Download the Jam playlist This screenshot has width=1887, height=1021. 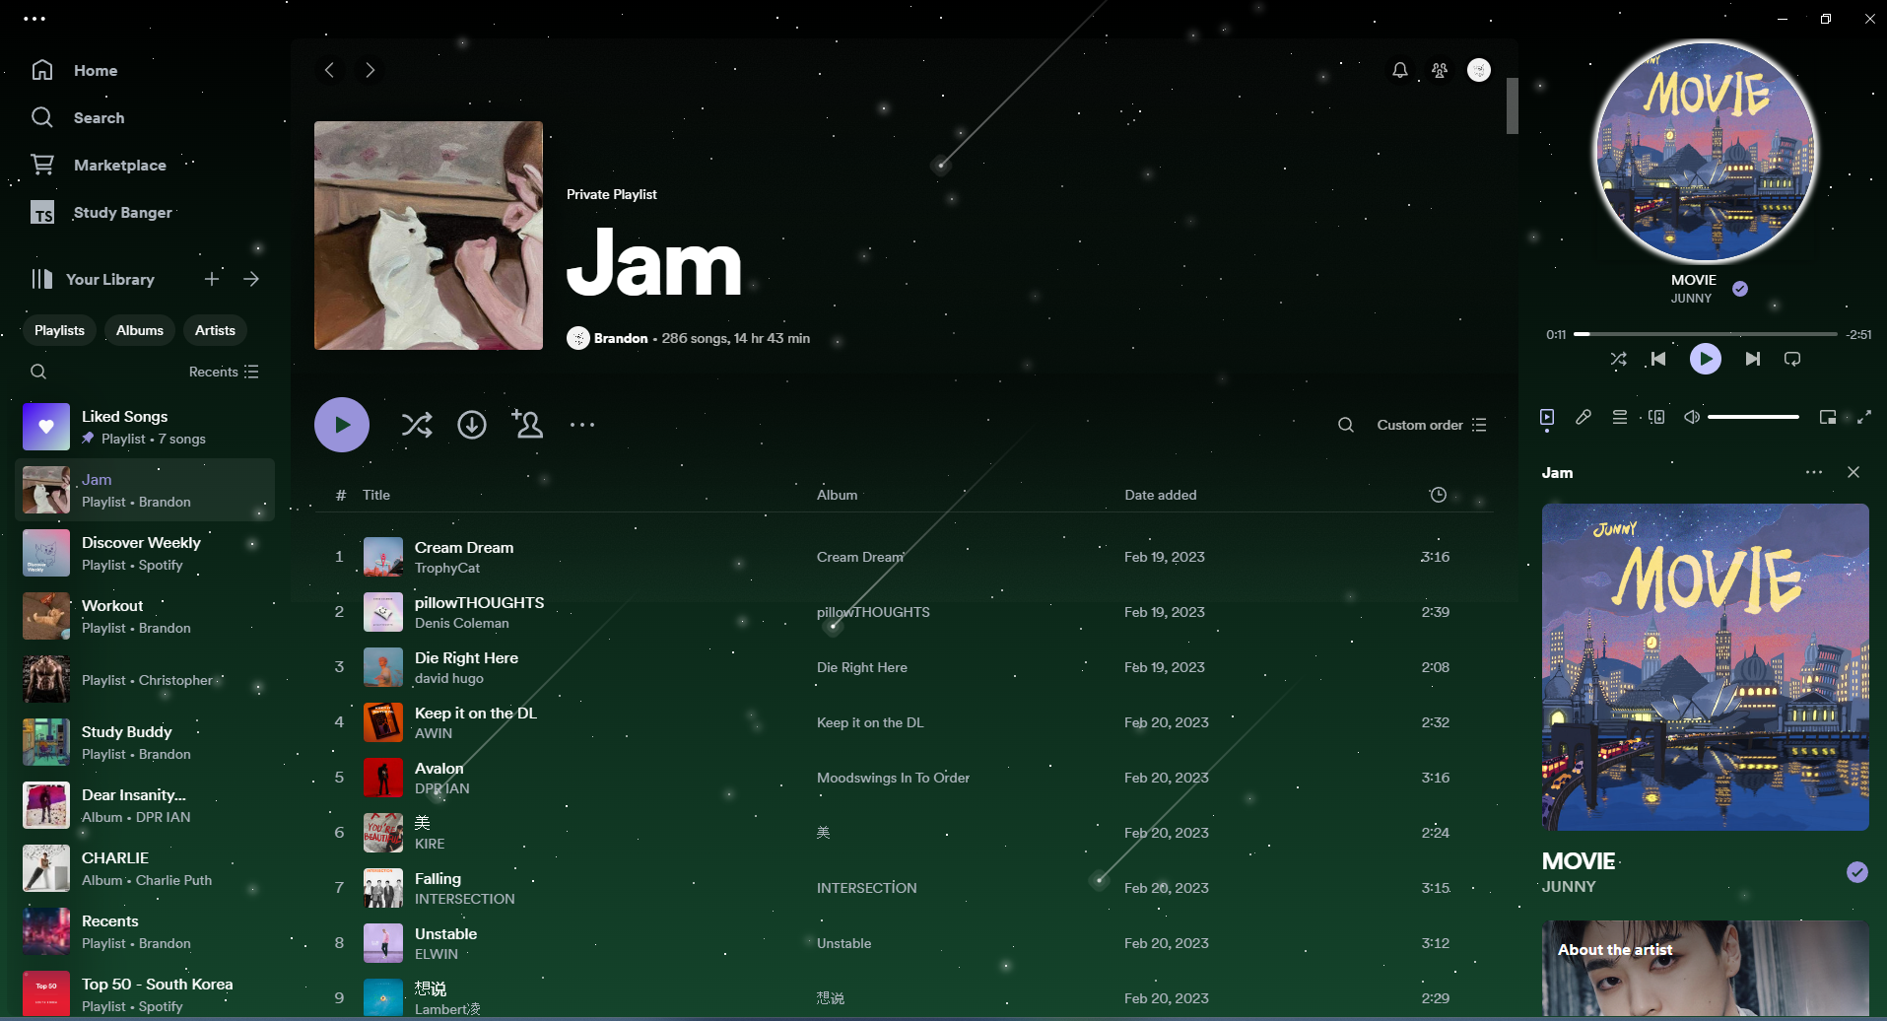[472, 425]
